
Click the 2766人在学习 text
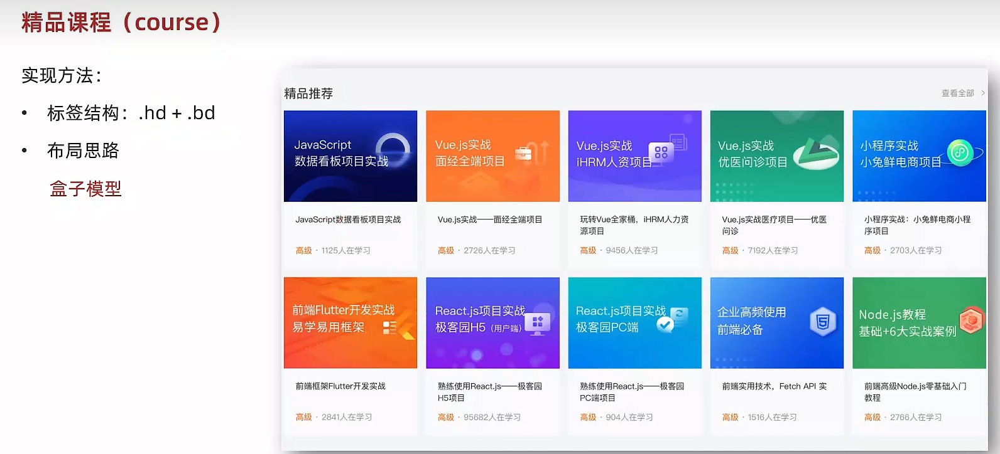point(916,417)
